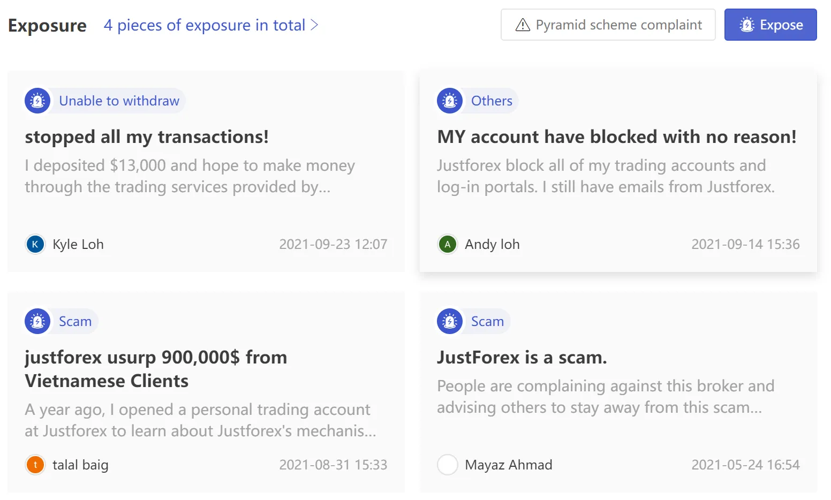Read the 'A year ago, I opened' excerpt
The width and height of the screenshot is (831, 500).
pos(200,420)
